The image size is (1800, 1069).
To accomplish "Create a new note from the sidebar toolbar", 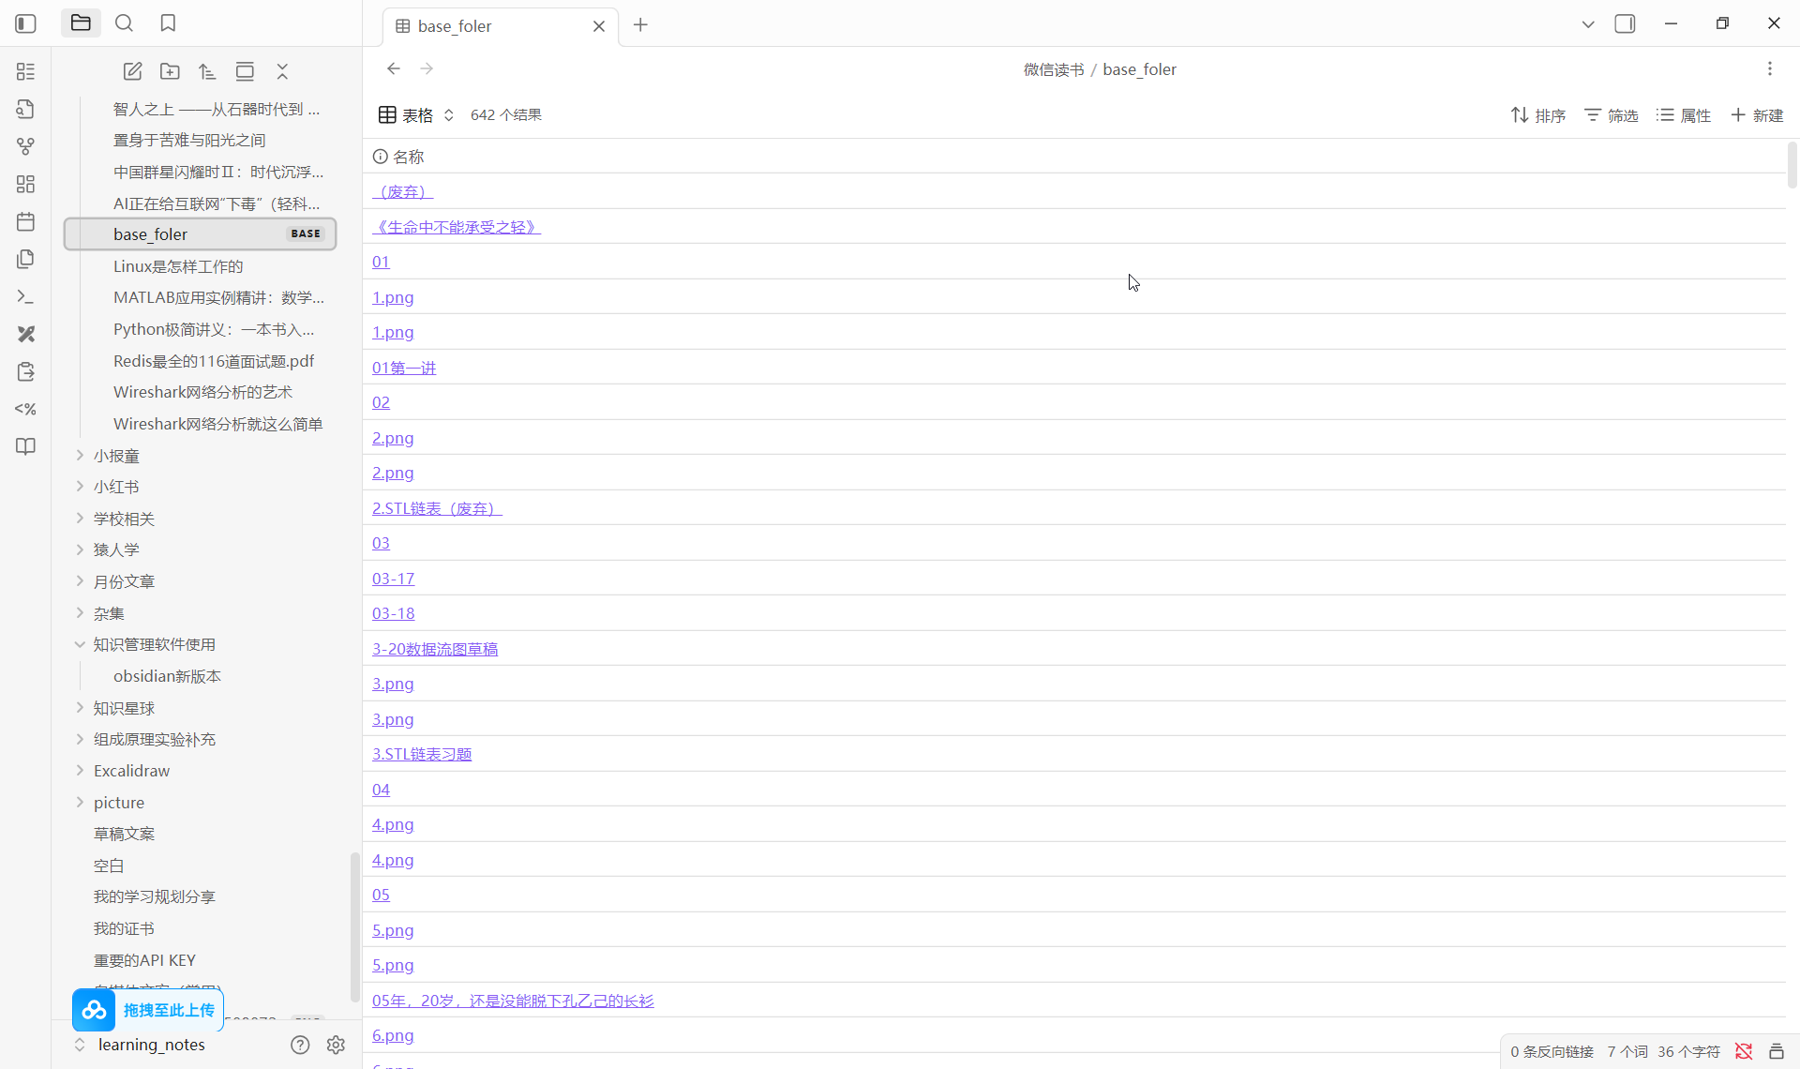I will [132, 71].
